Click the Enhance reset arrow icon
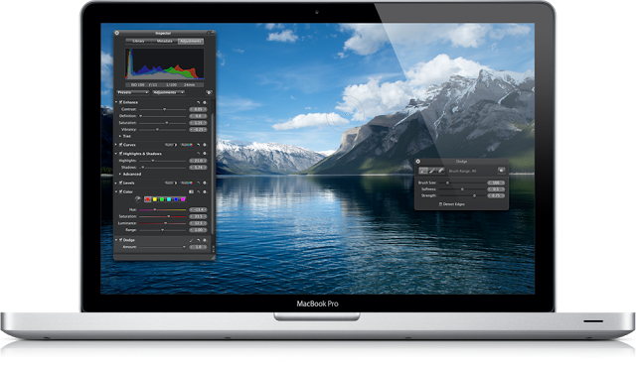 pyautogui.click(x=199, y=102)
